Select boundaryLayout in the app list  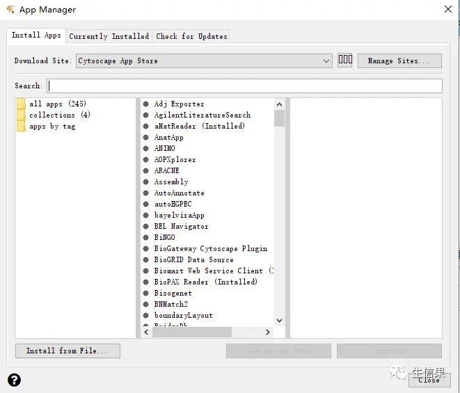tap(183, 315)
